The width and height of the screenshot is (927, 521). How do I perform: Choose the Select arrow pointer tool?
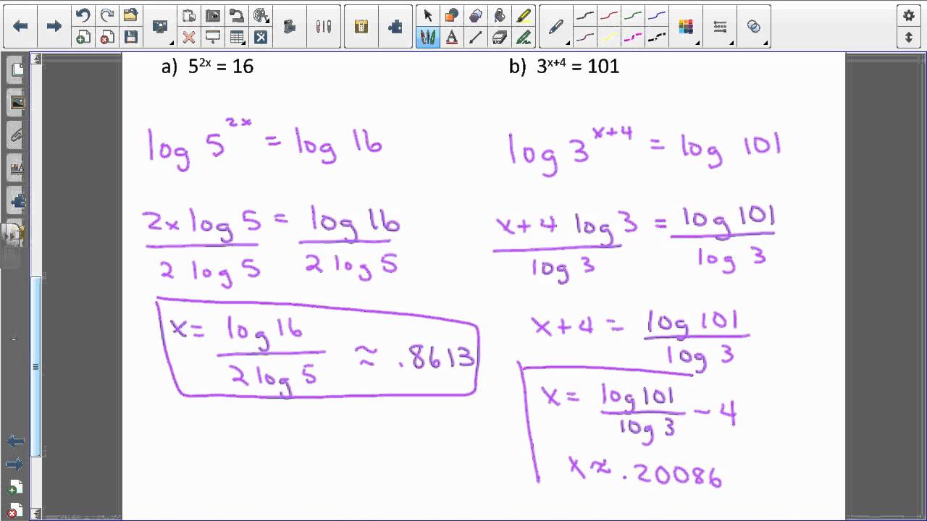pos(428,16)
